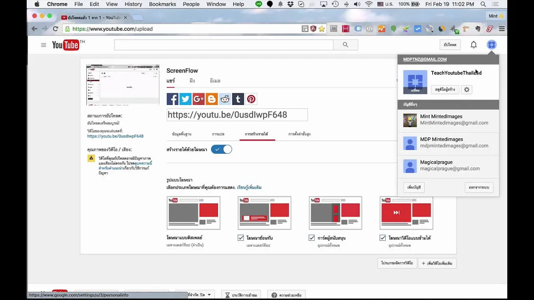Switch to the Email tab
The width and height of the screenshot is (534, 300).
pyautogui.click(x=215, y=81)
